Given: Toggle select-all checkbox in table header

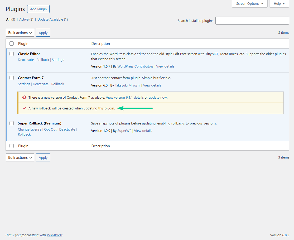Looking at the screenshot, I should point(12,44).
